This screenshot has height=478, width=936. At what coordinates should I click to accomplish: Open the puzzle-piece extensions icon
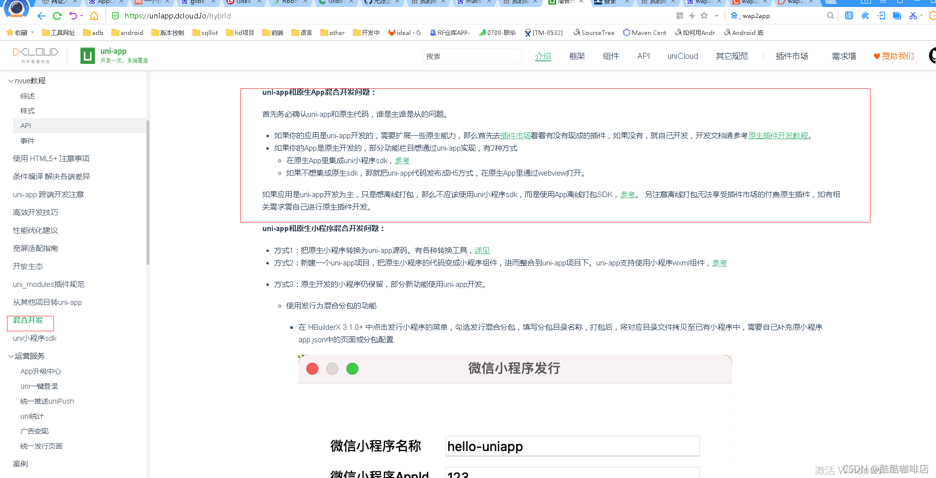point(865,16)
